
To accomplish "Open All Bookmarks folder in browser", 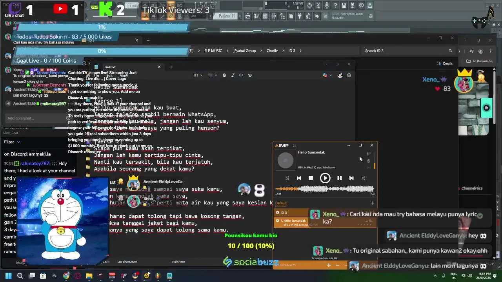I will (x=479, y=61).
